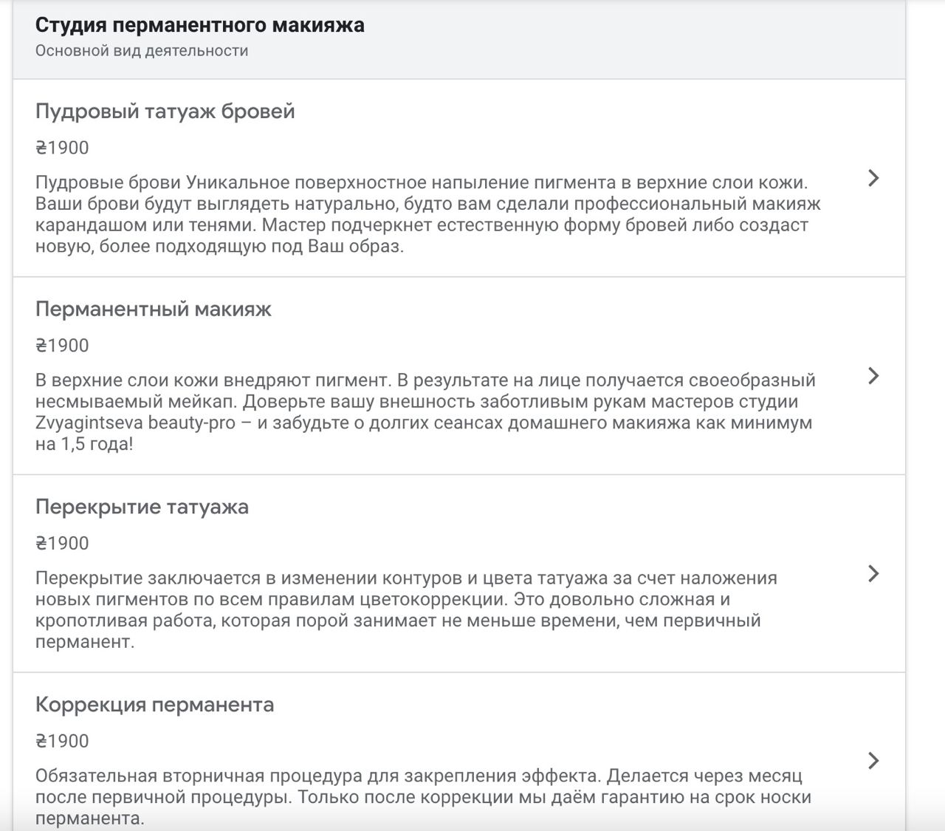Open the description starting with Пудровые брови Уникальное
The width and height of the screenshot is (945, 831).
tap(428, 214)
